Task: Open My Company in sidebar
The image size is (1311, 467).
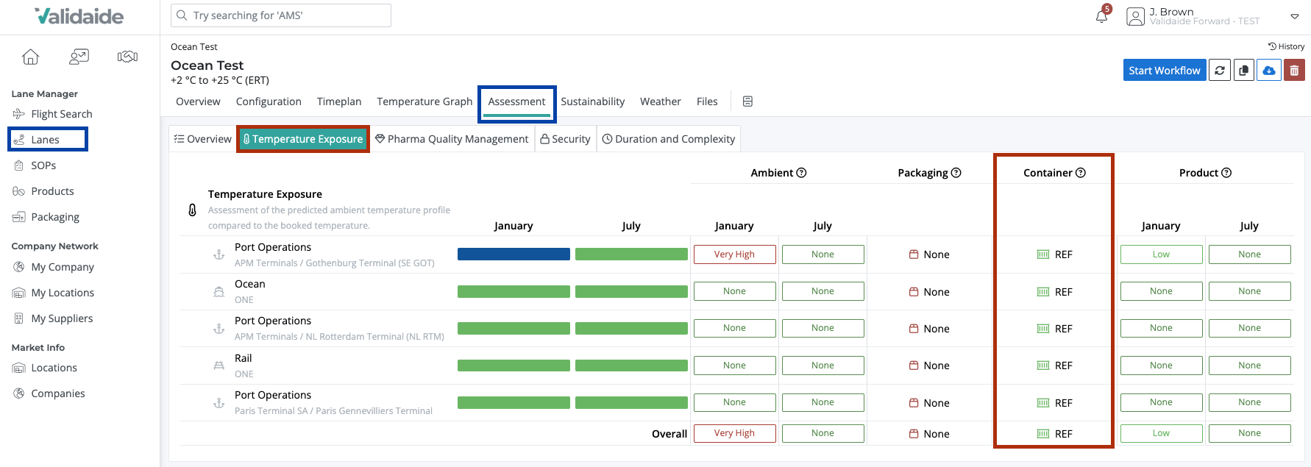Action: 63,267
